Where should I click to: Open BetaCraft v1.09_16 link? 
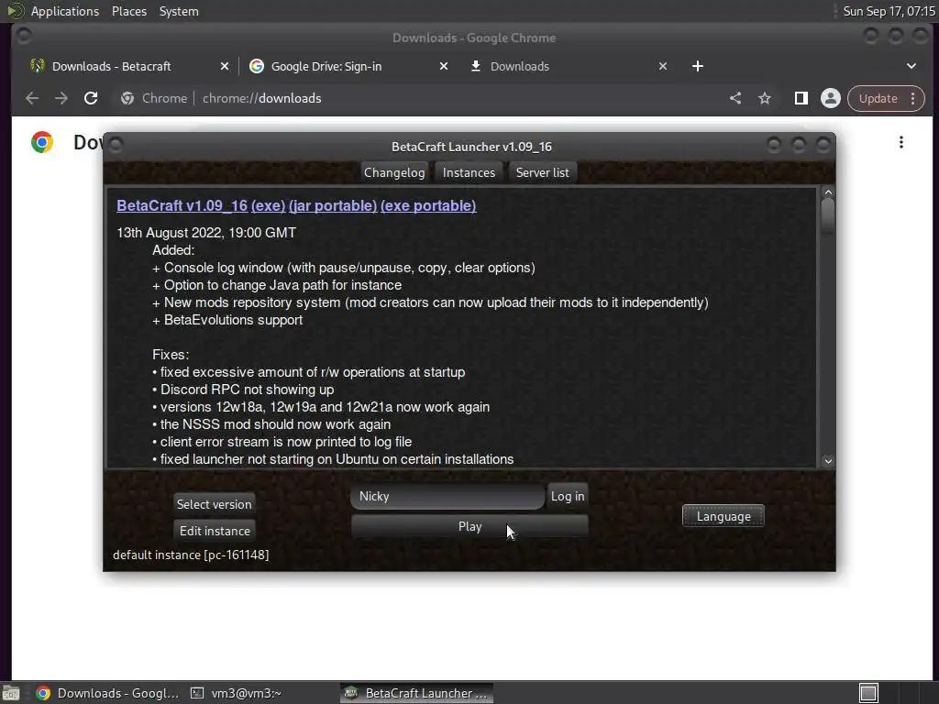pyautogui.click(x=182, y=206)
